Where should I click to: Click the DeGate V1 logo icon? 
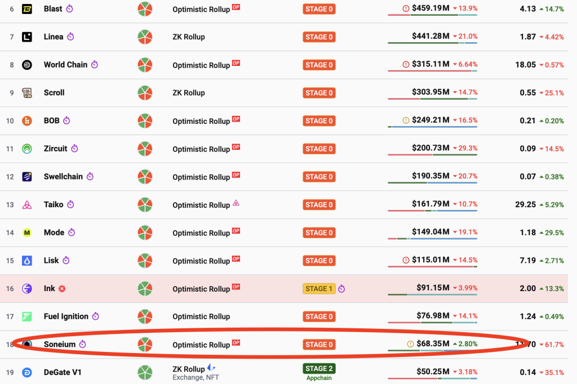[x=27, y=372]
